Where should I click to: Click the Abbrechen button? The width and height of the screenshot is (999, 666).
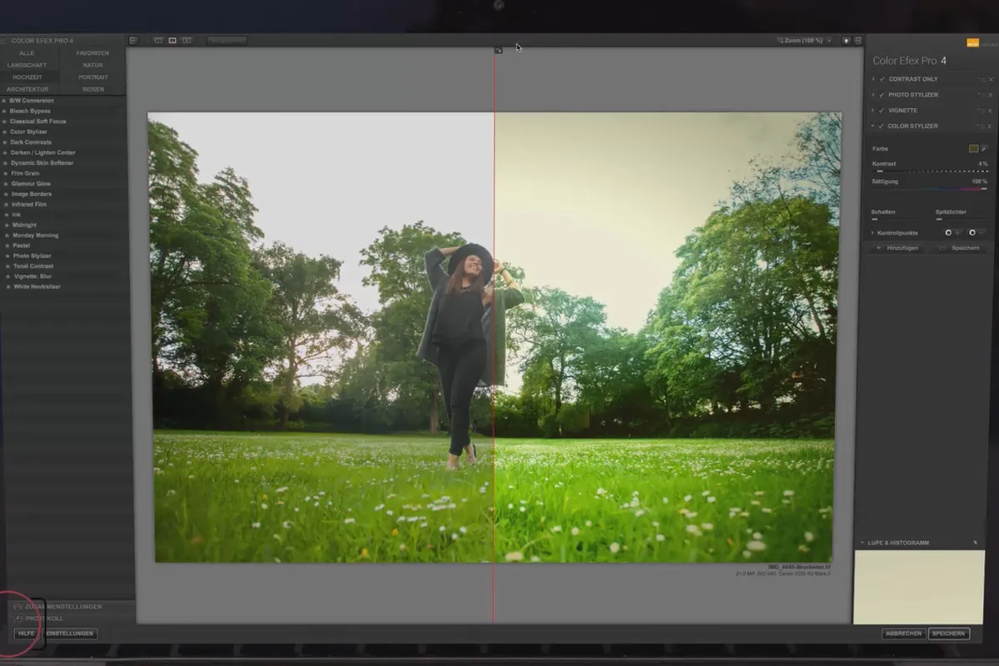point(903,634)
